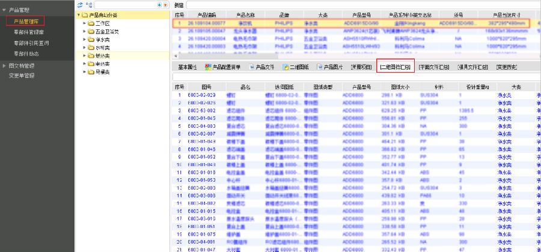Click the 新增 button above product table

[179, 5]
